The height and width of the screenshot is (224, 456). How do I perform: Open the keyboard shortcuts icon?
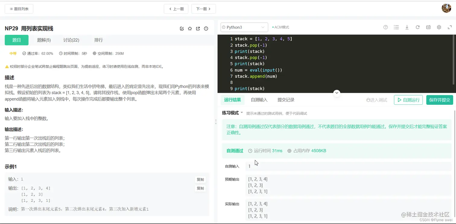pos(428,27)
